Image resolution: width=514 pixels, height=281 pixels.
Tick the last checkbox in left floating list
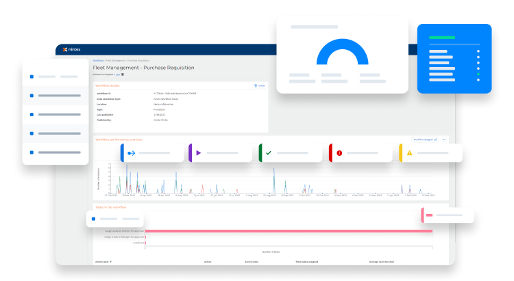(32, 152)
